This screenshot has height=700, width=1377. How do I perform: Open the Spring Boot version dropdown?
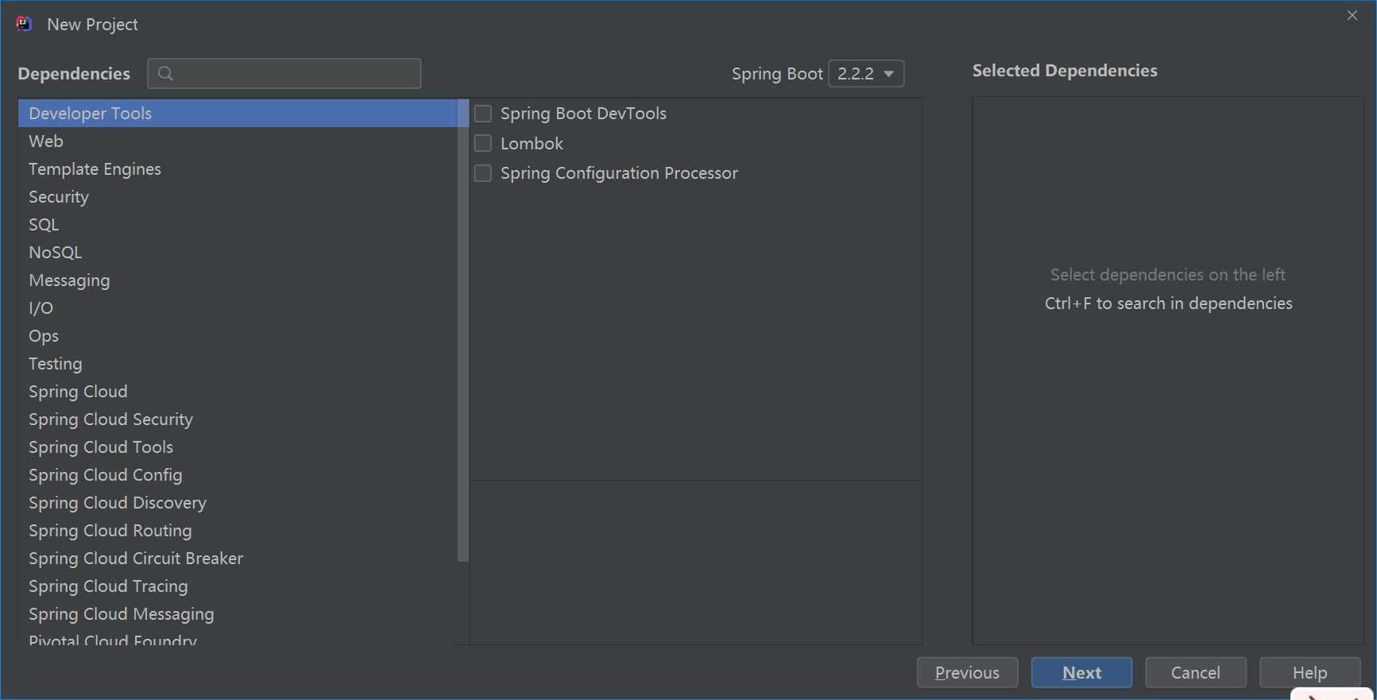(866, 74)
